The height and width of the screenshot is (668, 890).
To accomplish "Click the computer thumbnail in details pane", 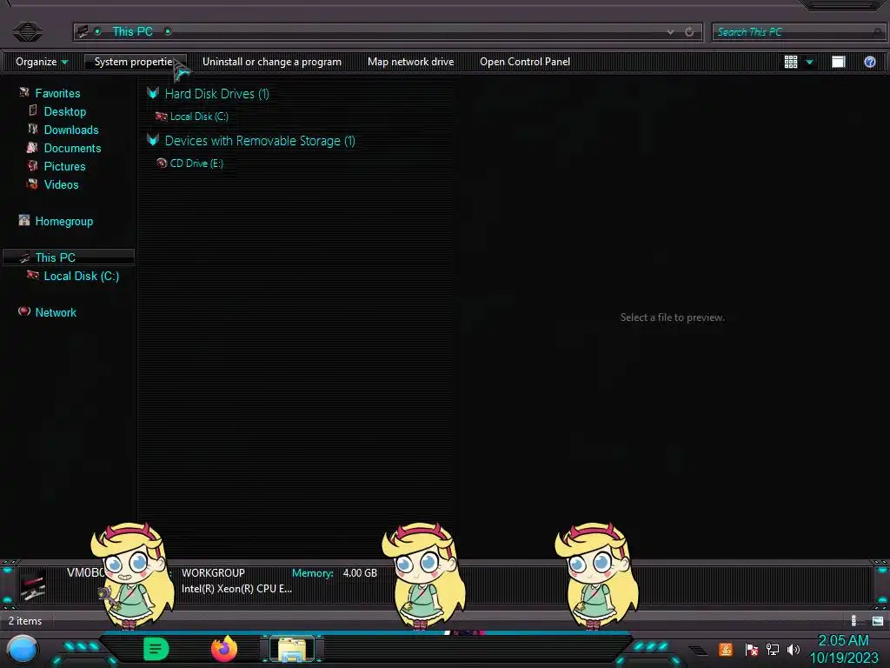I will coord(33,585).
